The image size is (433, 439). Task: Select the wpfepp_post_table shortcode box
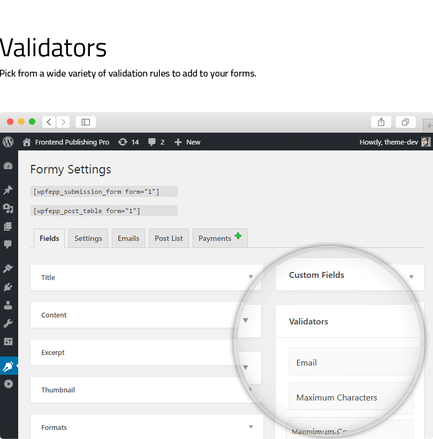tap(104, 211)
